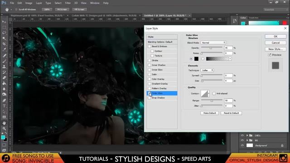This screenshot has width=290, height=163.
Task: Enable the Color Overlay checkbox
Action: 150,79
